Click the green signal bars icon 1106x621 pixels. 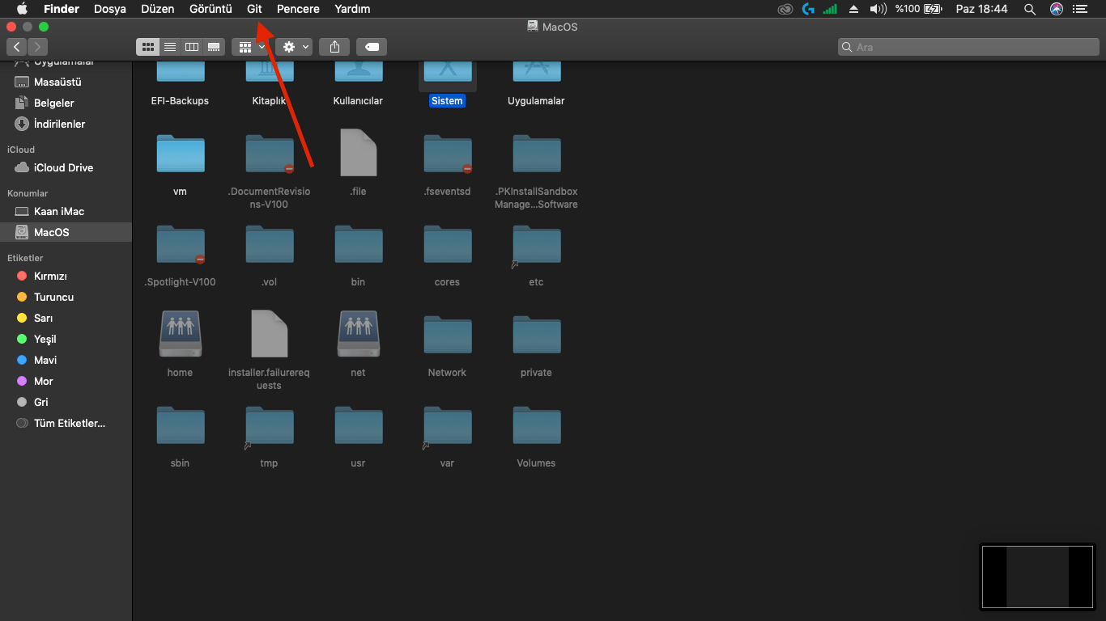coord(830,9)
